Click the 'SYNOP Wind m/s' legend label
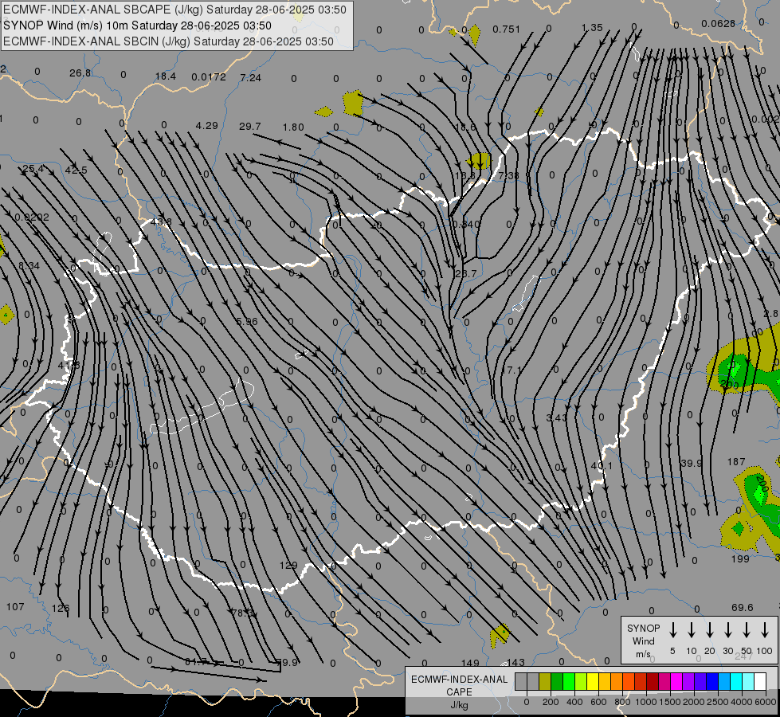The image size is (780, 717). coord(643,641)
